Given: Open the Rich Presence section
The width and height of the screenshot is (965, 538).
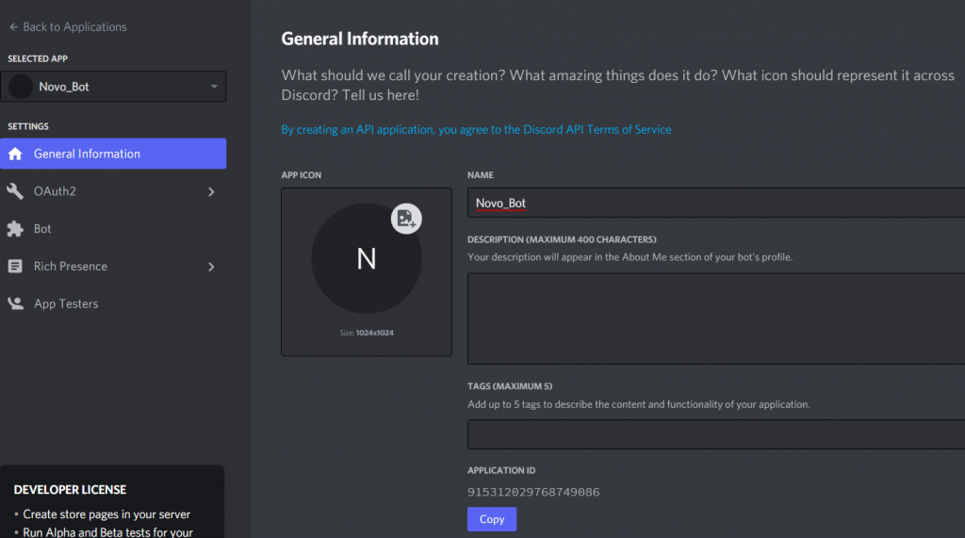Looking at the screenshot, I should click(113, 267).
